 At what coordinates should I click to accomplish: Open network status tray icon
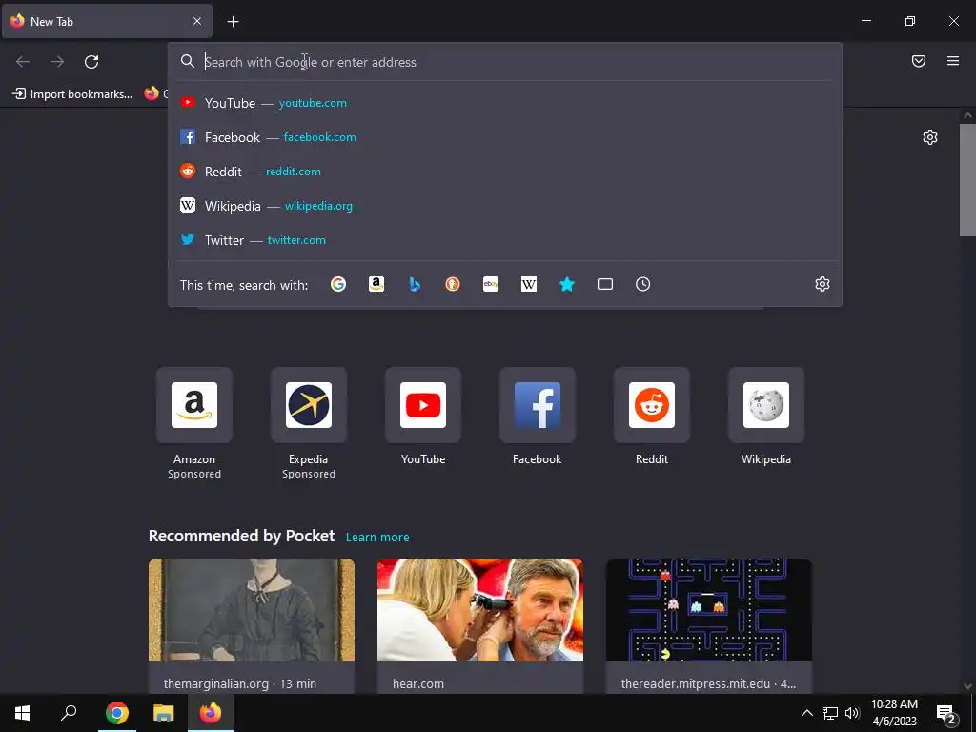click(x=830, y=713)
